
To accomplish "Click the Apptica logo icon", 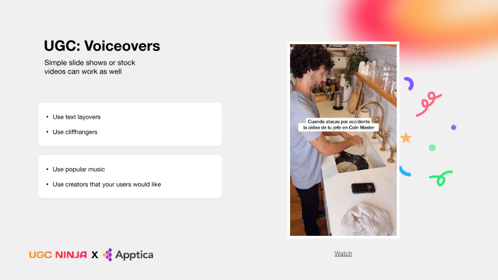I will tap(108, 254).
